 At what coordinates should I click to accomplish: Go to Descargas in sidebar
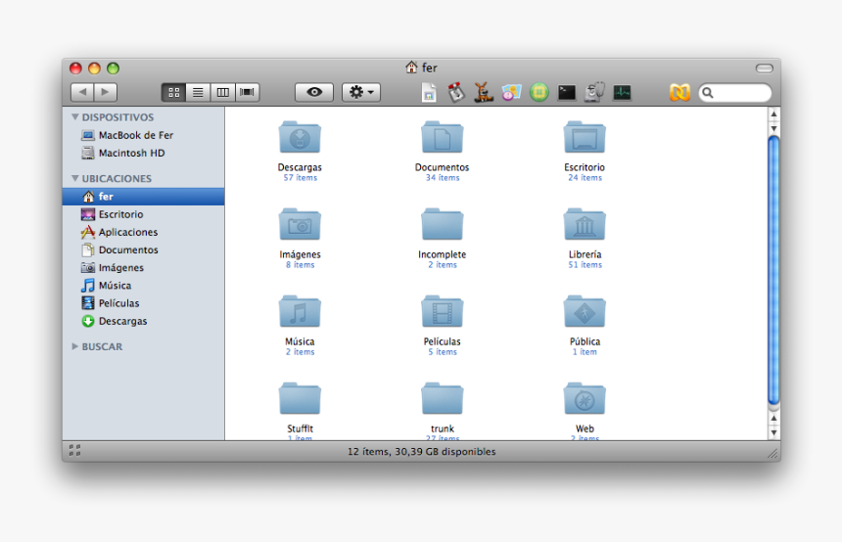tap(143, 321)
